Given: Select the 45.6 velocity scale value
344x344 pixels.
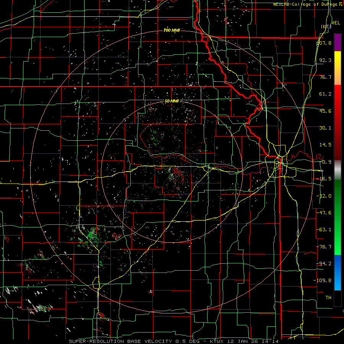Looking at the screenshot, I should pyautogui.click(x=325, y=111).
